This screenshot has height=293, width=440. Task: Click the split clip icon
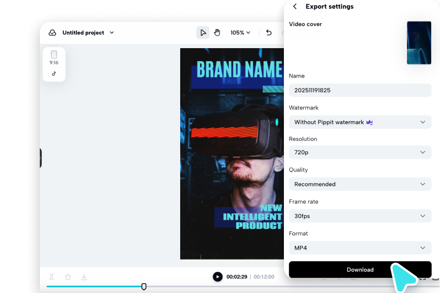click(x=51, y=277)
